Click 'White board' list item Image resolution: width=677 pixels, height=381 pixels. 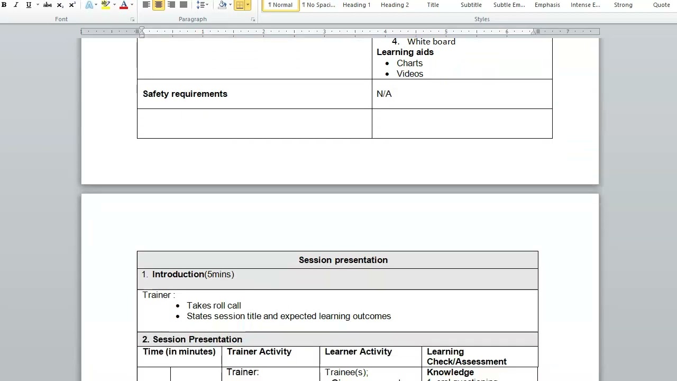point(431,42)
